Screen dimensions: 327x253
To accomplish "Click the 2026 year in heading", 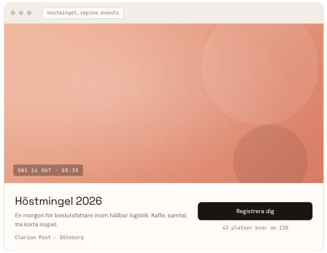I will [x=89, y=201].
